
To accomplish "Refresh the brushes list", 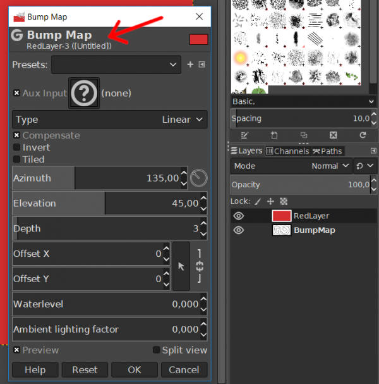I will click(x=363, y=135).
